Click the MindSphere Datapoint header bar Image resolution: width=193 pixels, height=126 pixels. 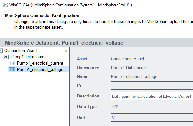pyautogui.click(x=96, y=43)
